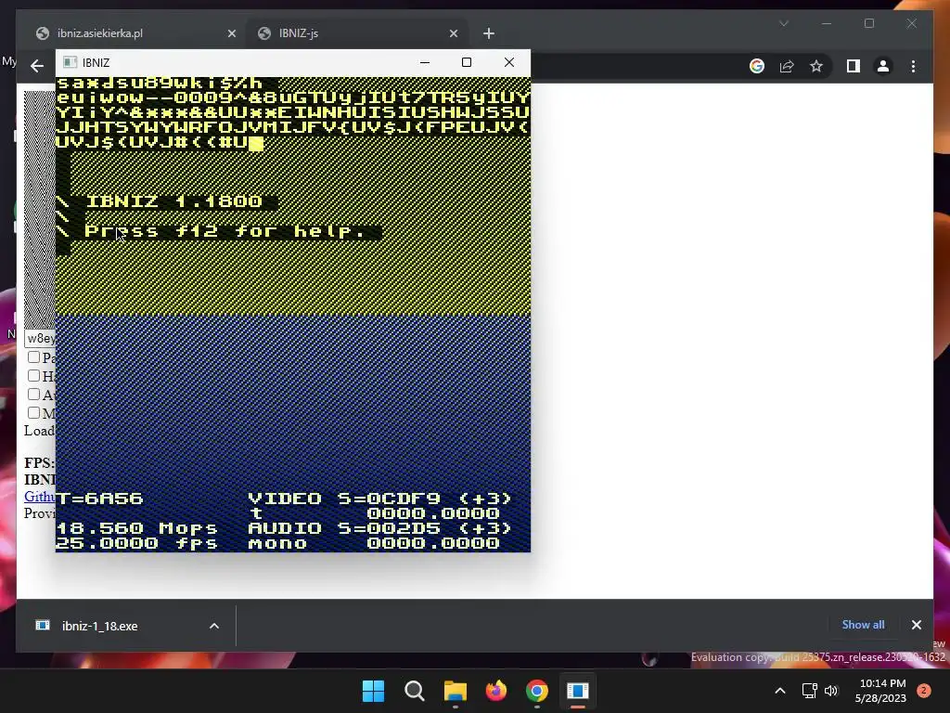
Task: Click the 18.560 Mops readout
Action: 137,528
